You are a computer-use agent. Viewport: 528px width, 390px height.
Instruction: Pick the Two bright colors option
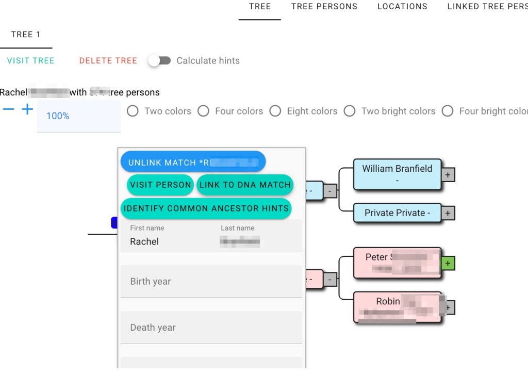(x=350, y=111)
